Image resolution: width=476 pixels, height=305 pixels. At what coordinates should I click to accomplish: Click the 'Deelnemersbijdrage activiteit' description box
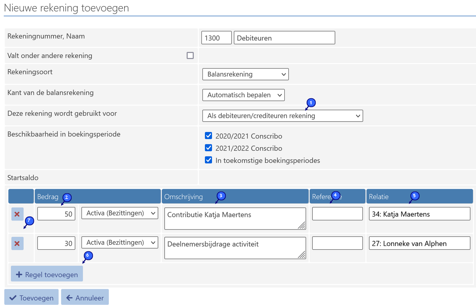(235, 248)
